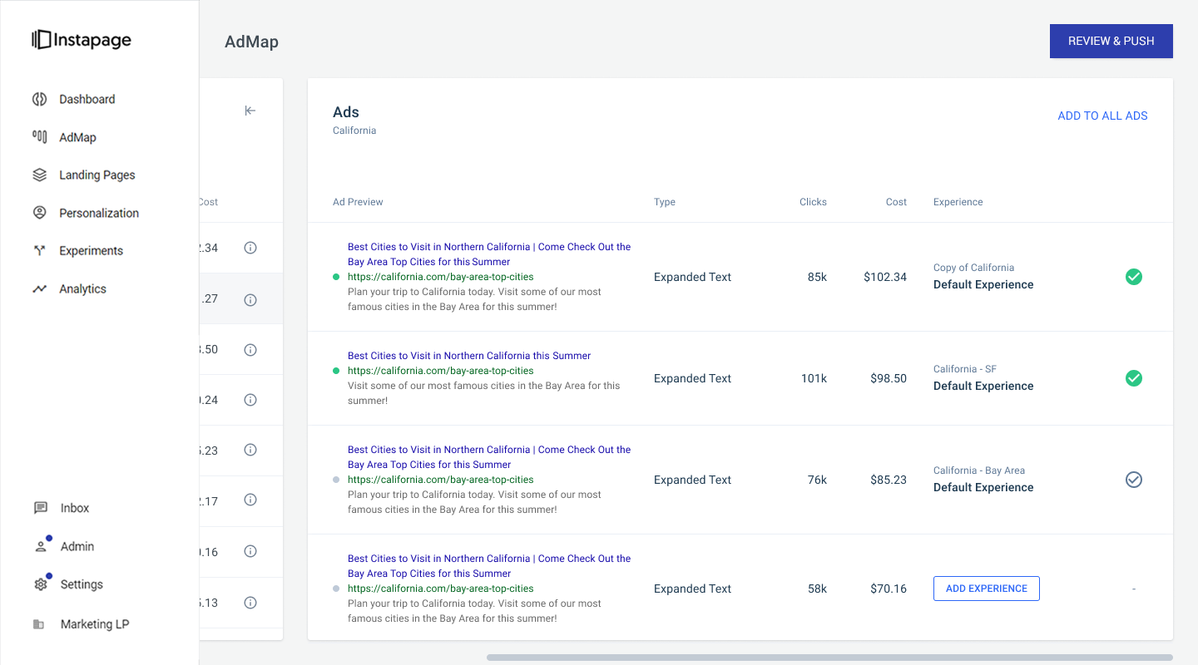Select Experiments in the sidebar menu
This screenshot has width=1198, height=665.
(x=91, y=251)
